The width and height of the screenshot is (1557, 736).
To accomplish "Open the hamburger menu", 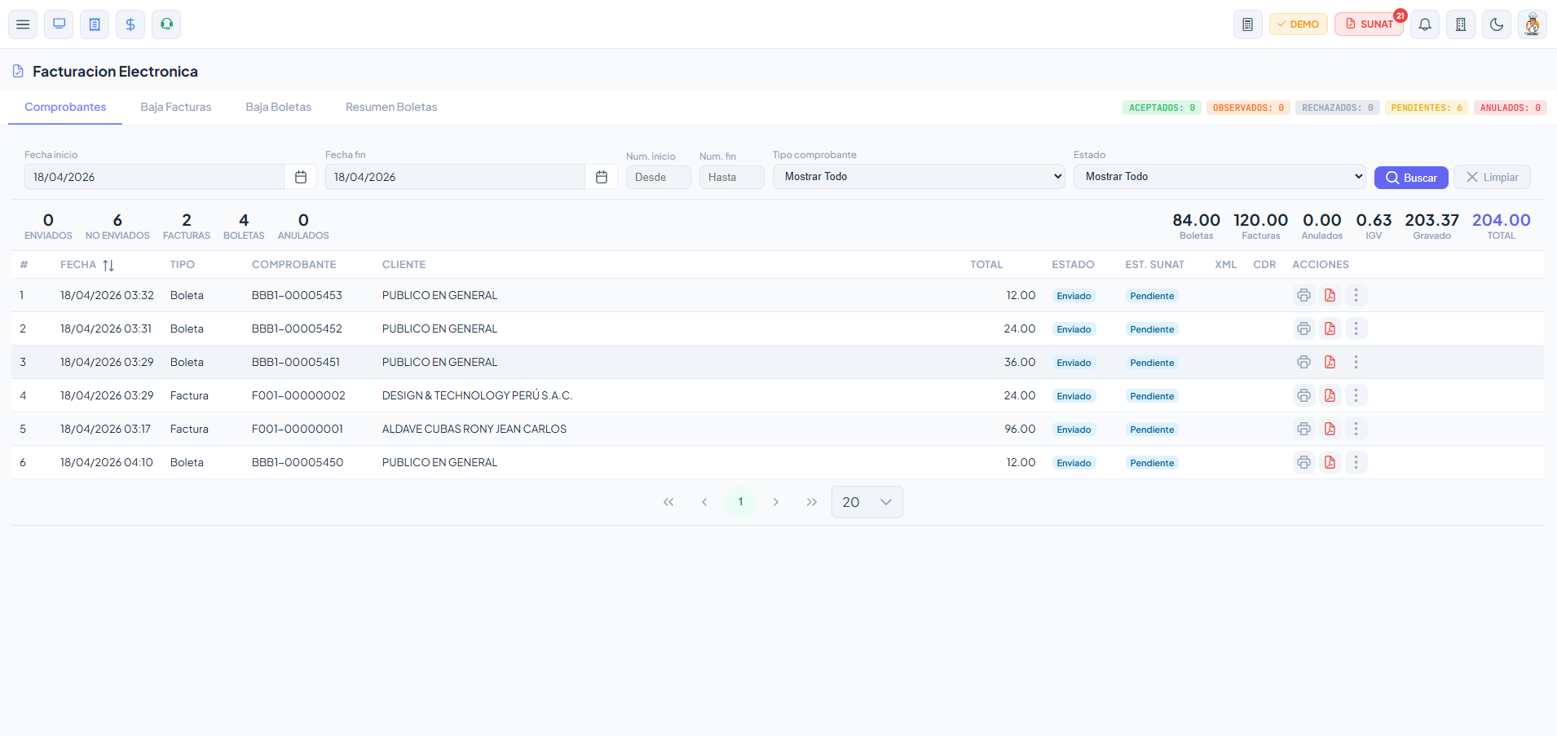I will pyautogui.click(x=23, y=24).
